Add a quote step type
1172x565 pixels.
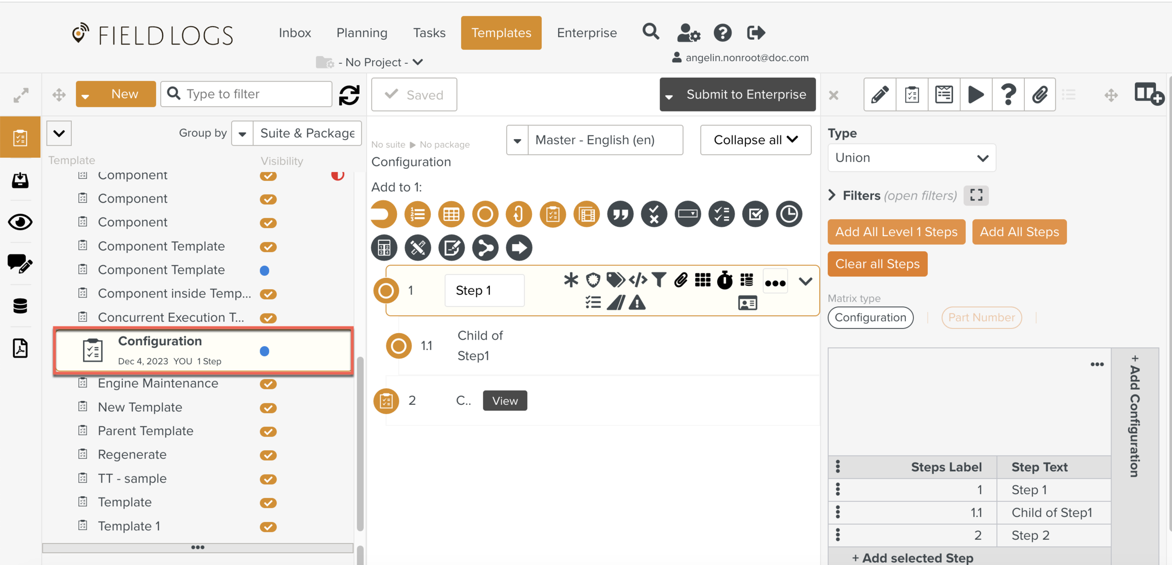tap(620, 214)
